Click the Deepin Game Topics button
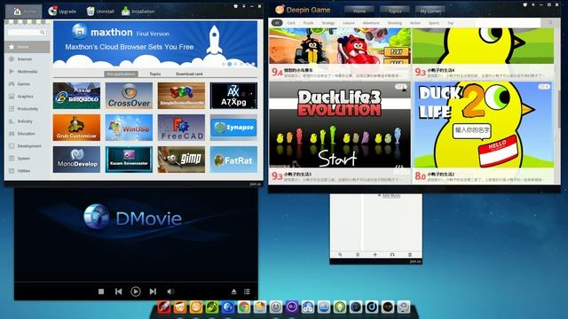Viewport: 568px width, 319px height. (x=395, y=11)
